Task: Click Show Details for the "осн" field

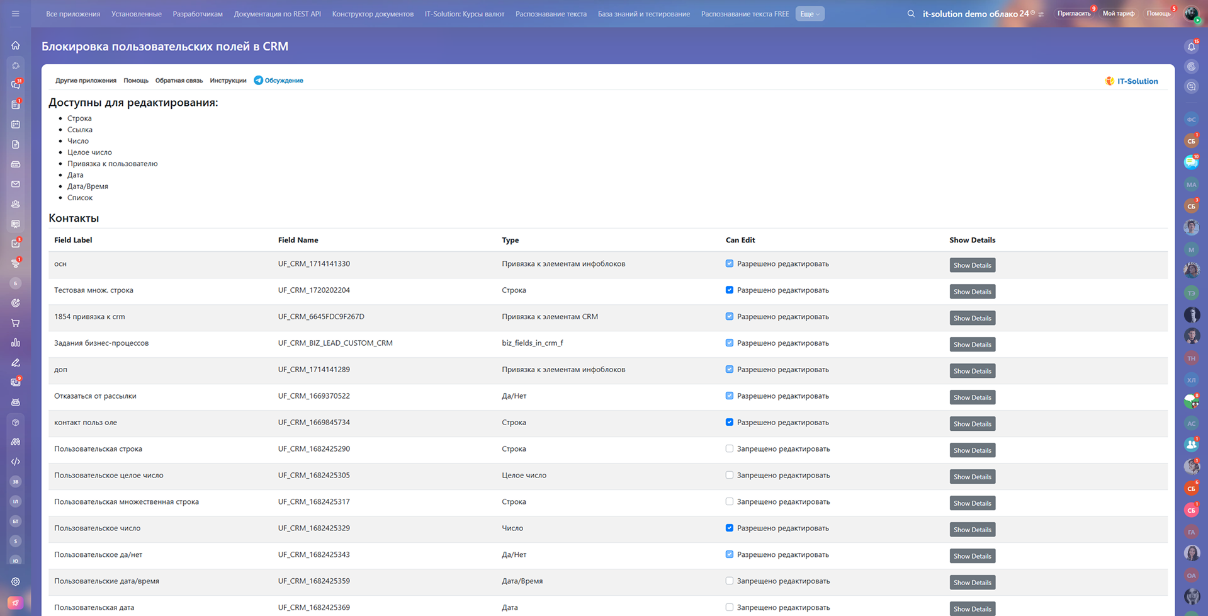Action: pos(972,265)
